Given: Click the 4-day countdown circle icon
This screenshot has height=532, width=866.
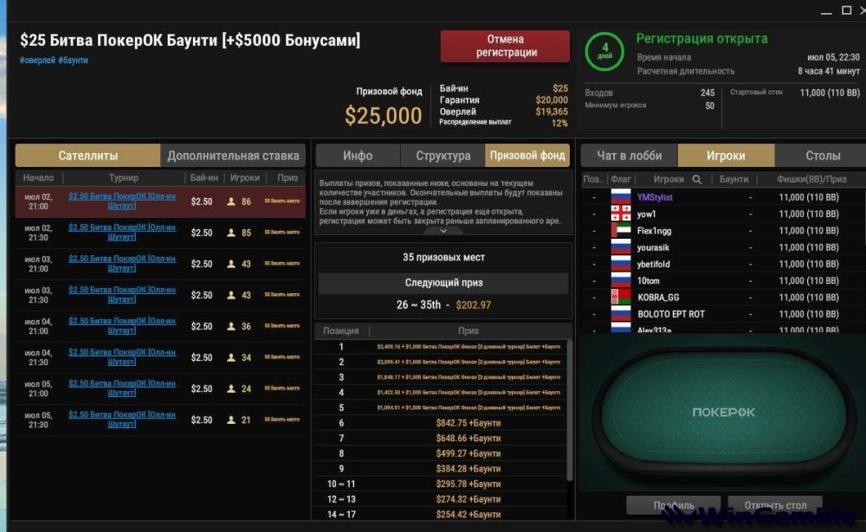Looking at the screenshot, I should [x=604, y=51].
